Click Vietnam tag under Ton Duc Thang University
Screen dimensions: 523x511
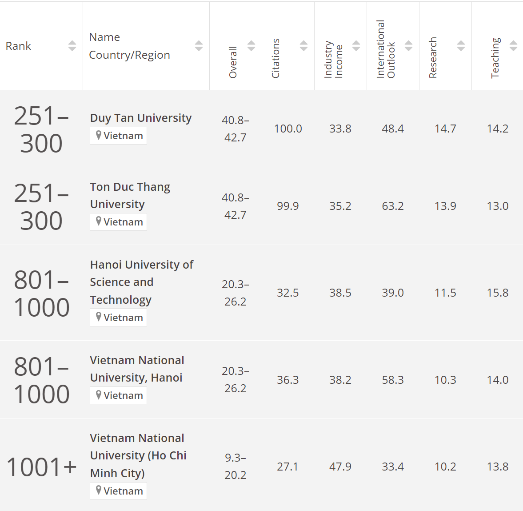point(119,222)
